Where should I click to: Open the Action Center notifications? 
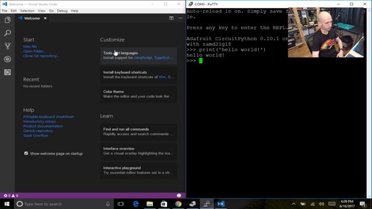pos(363,204)
